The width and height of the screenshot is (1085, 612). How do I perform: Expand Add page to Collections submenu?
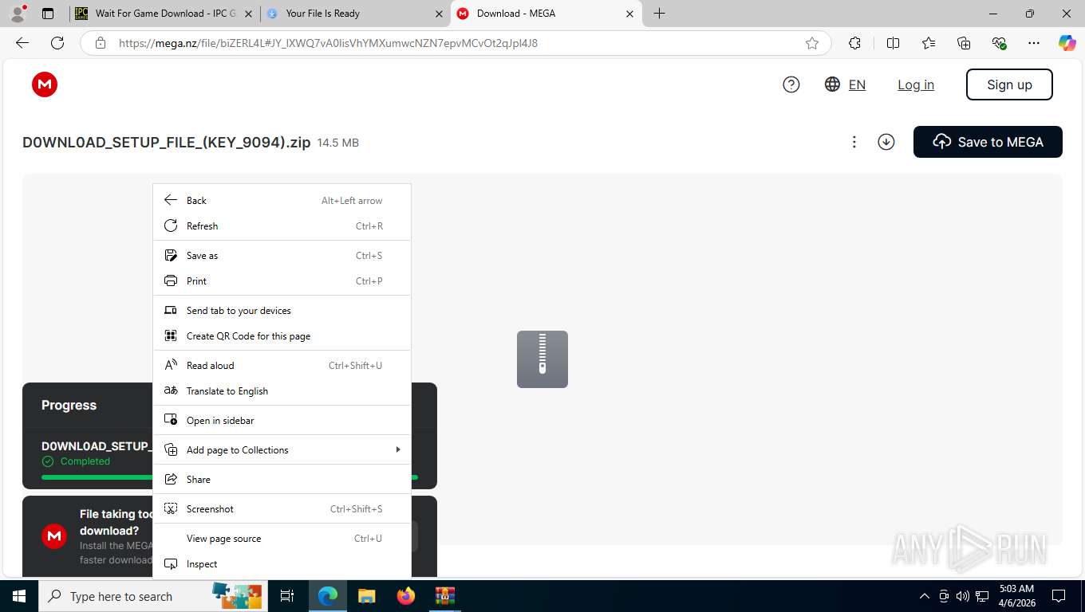[282, 450]
